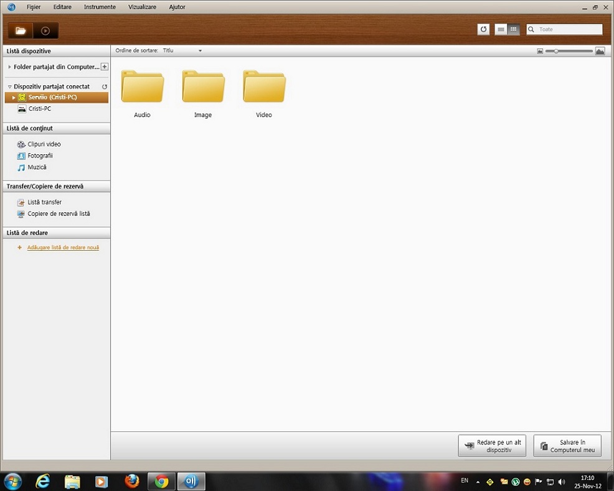Open Clipuri video in the content list
The height and width of the screenshot is (491, 614).
tap(44, 144)
